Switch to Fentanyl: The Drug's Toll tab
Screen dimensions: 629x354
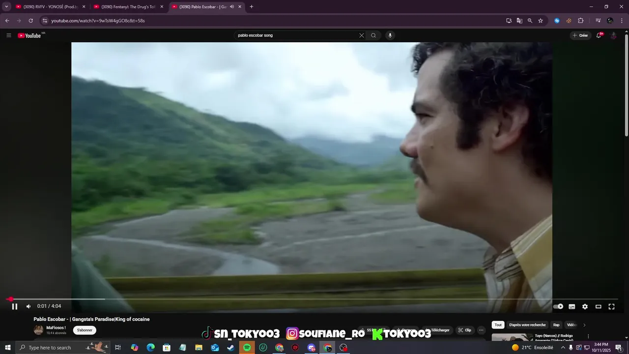point(128,7)
